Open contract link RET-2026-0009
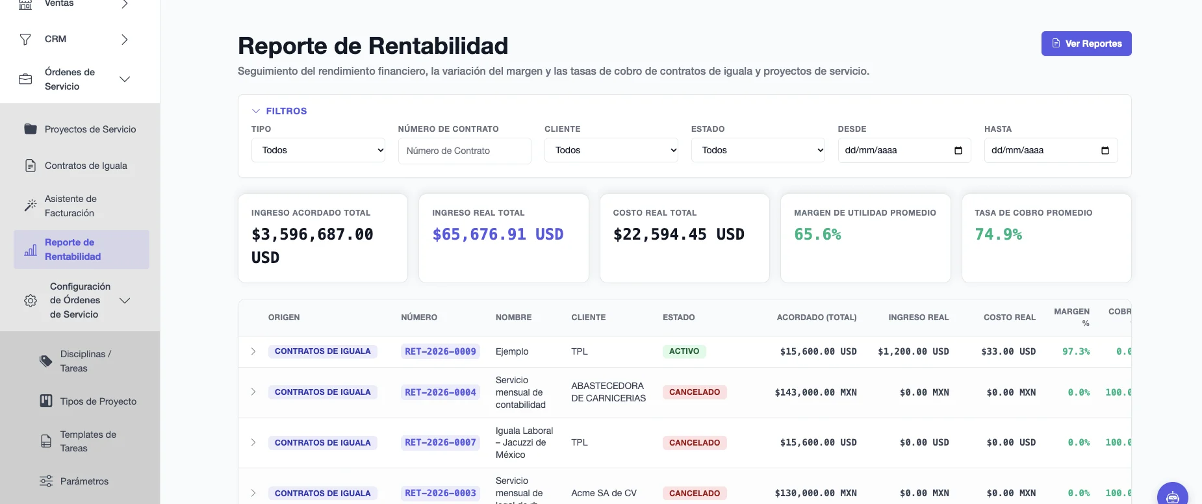Image resolution: width=1202 pixels, height=504 pixels. pyautogui.click(x=441, y=351)
